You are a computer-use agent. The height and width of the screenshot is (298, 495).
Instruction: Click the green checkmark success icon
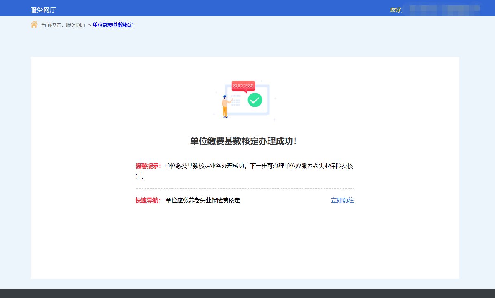[255, 99]
